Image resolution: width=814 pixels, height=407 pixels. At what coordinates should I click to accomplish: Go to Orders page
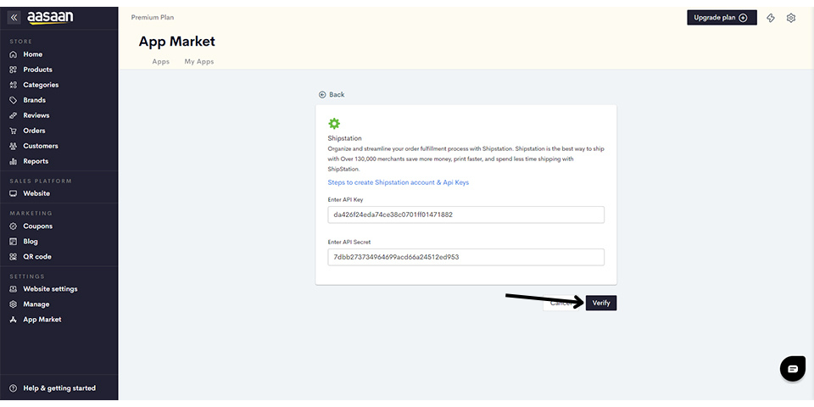34,131
